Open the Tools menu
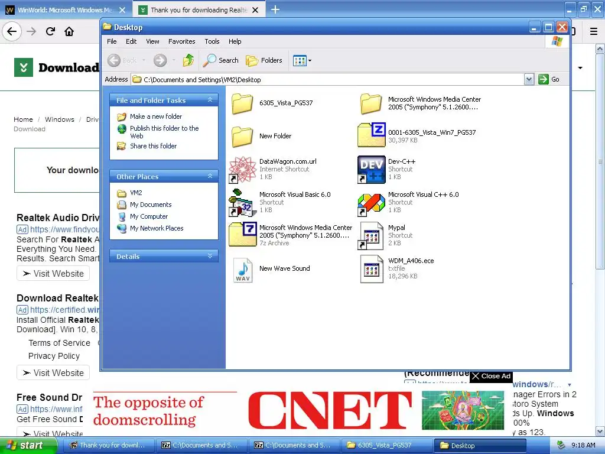 [x=212, y=41]
